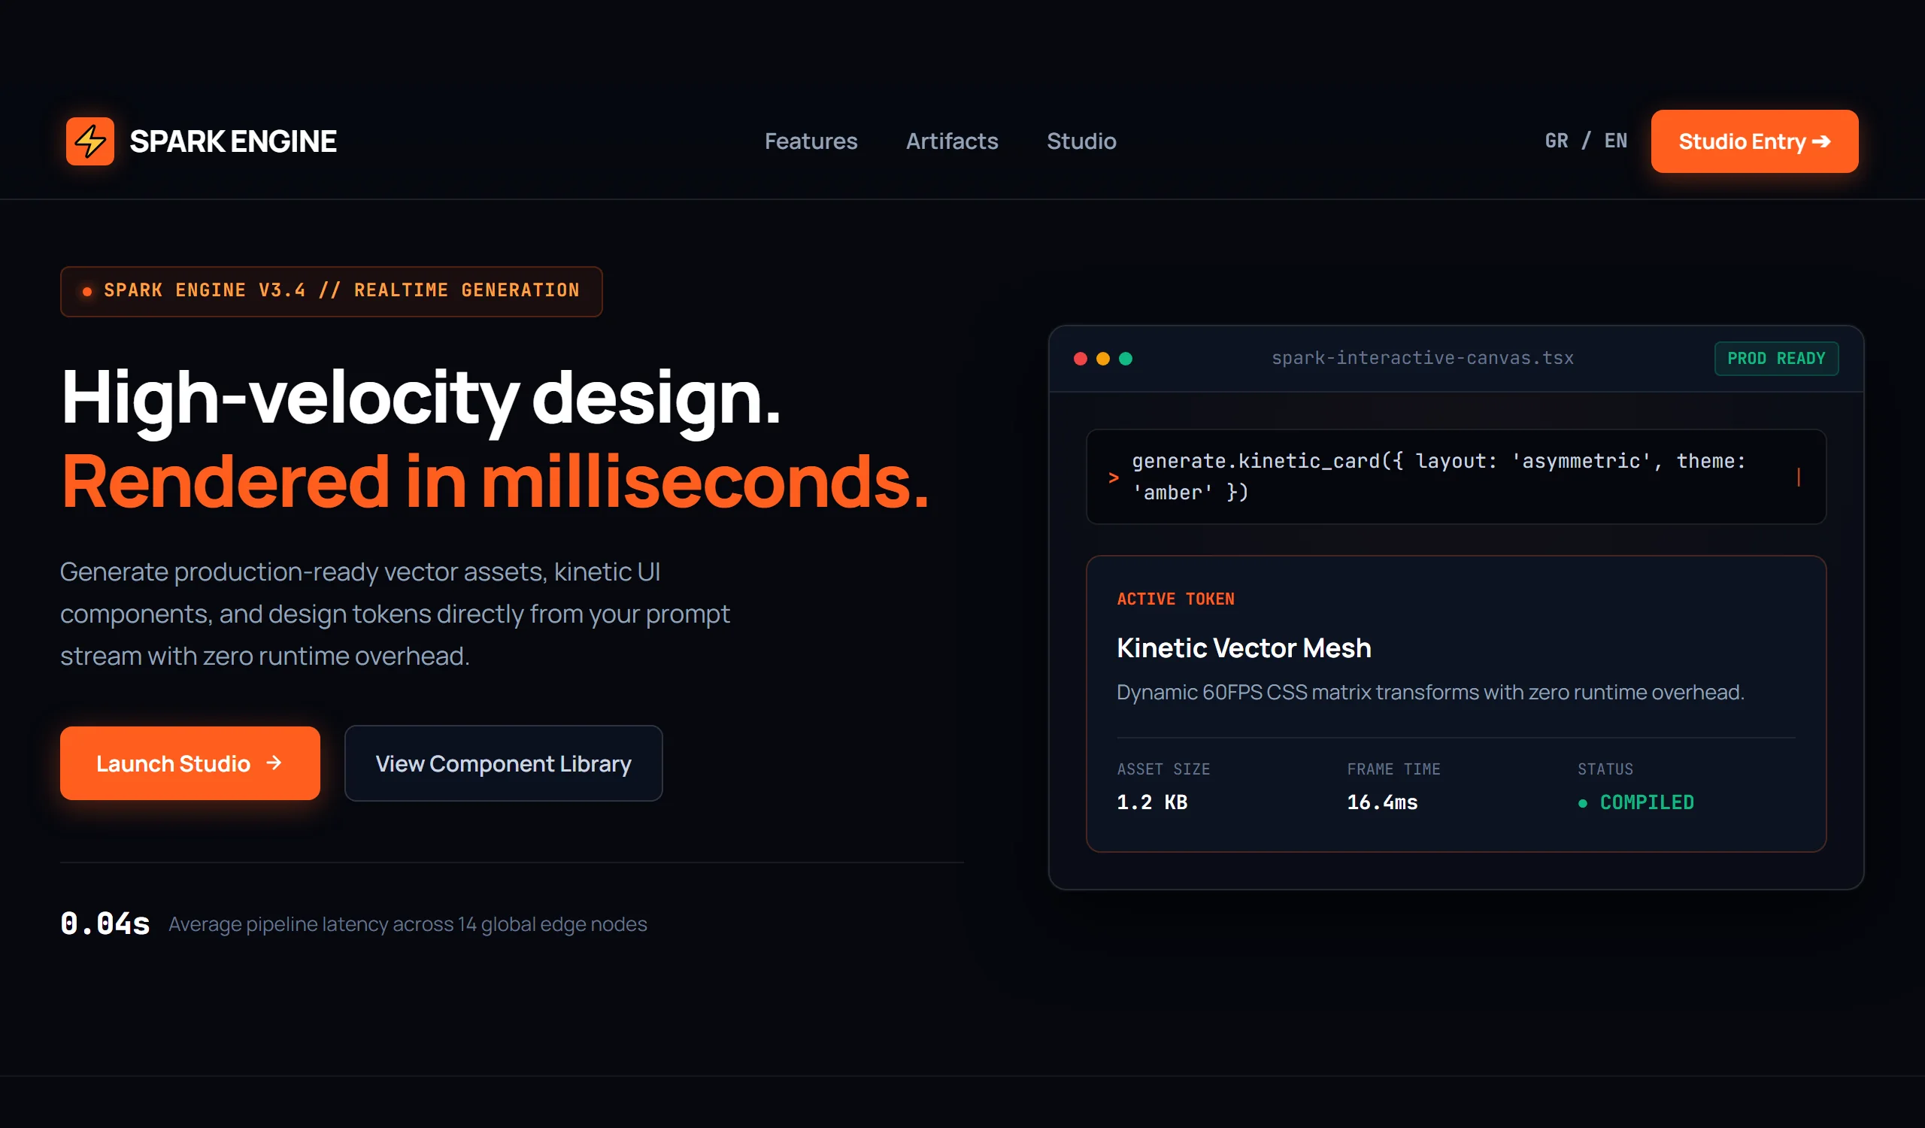The height and width of the screenshot is (1128, 1925).
Task: Click the green COMPILED status dot
Action: [x=1583, y=803]
